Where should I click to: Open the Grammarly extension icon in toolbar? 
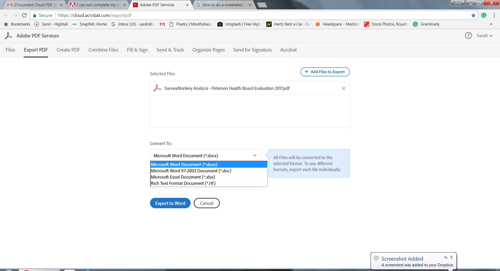484,15
